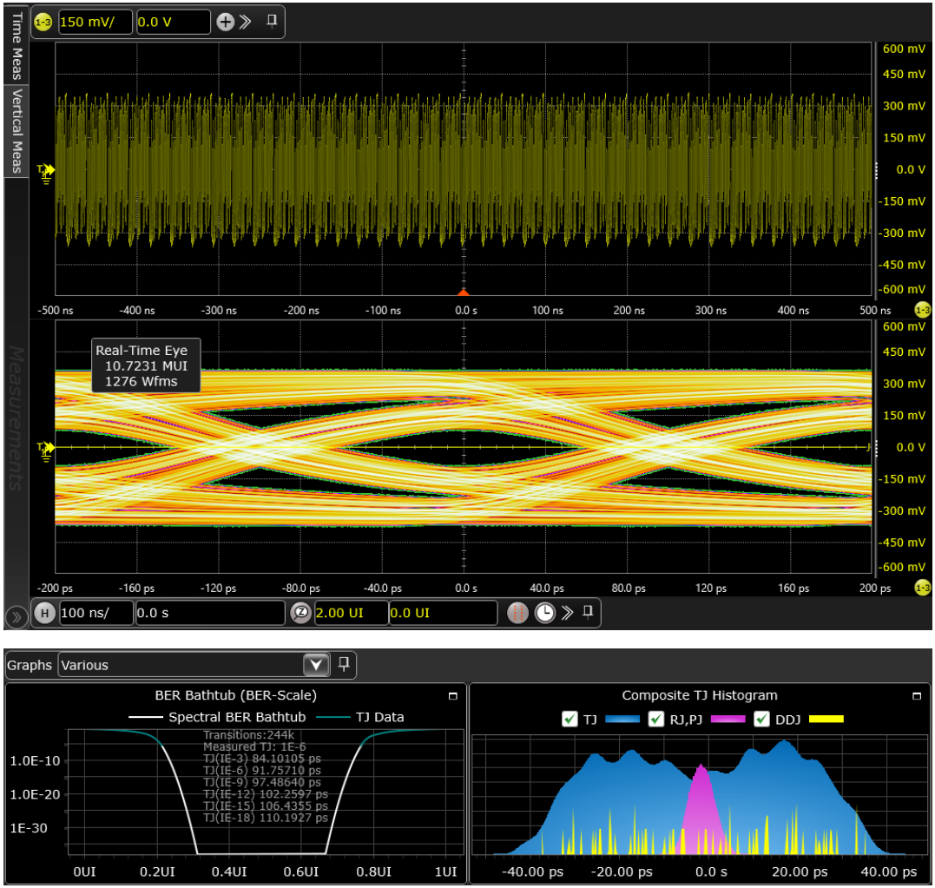This screenshot has width=935, height=888.
Task: Click the clock recovery icon
Action: [x=543, y=613]
